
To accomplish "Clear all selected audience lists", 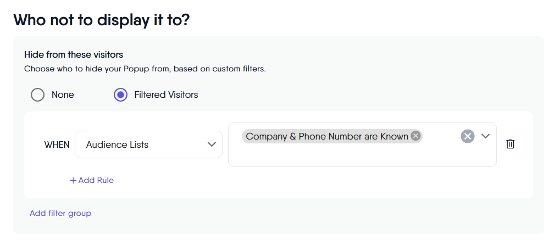I will (x=467, y=136).
